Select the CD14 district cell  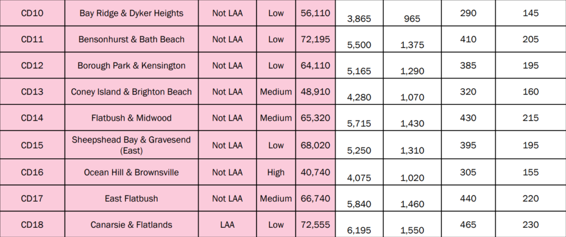coord(33,118)
